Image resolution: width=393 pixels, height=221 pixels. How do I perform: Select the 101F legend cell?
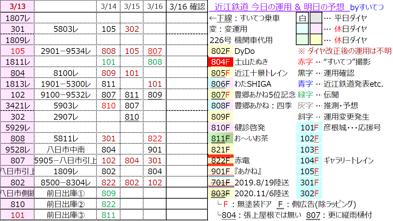coord(309,128)
